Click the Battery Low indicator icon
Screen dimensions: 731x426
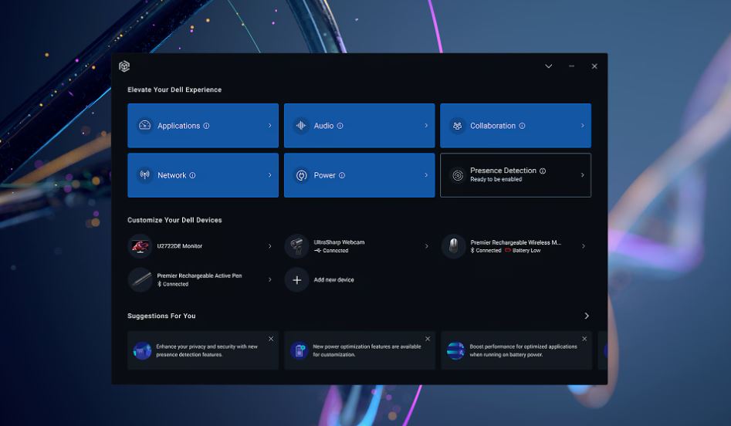[508, 250]
